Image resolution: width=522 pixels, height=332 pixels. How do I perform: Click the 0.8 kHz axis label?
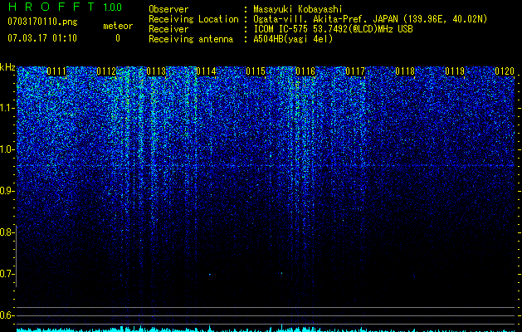7,232
